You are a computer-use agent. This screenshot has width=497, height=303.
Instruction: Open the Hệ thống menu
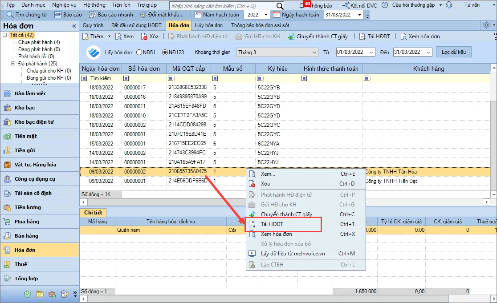click(x=94, y=5)
